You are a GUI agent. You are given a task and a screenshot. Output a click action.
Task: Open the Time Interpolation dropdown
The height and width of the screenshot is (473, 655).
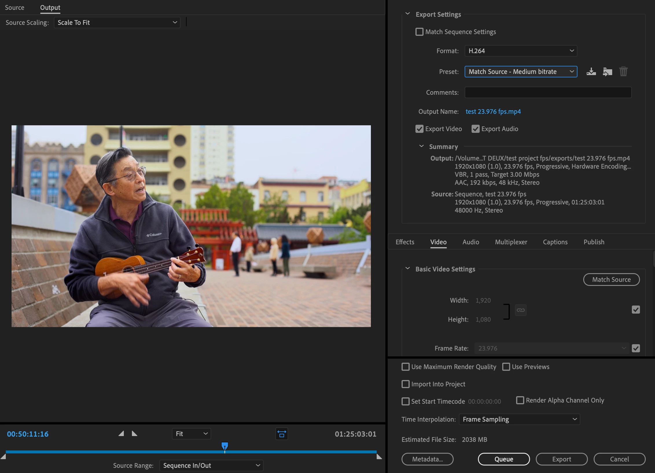(519, 419)
